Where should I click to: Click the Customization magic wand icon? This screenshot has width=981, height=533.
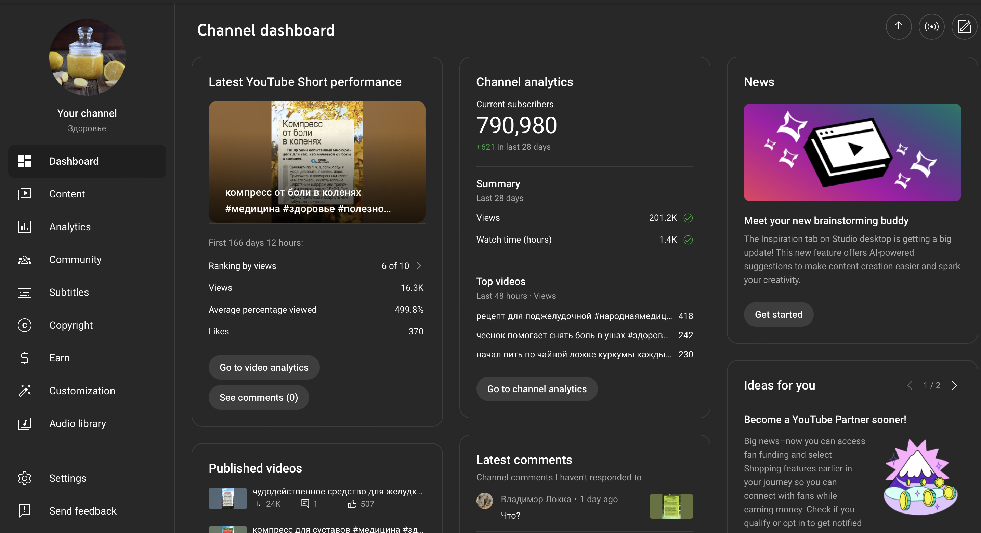pos(25,391)
